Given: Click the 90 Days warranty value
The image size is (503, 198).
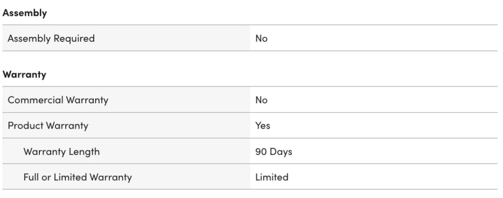Looking at the screenshot, I should pyautogui.click(x=274, y=151).
